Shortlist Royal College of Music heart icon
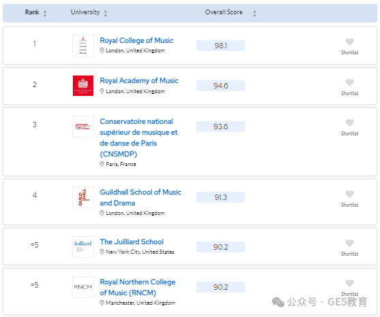380x317 pixels. pos(349,42)
